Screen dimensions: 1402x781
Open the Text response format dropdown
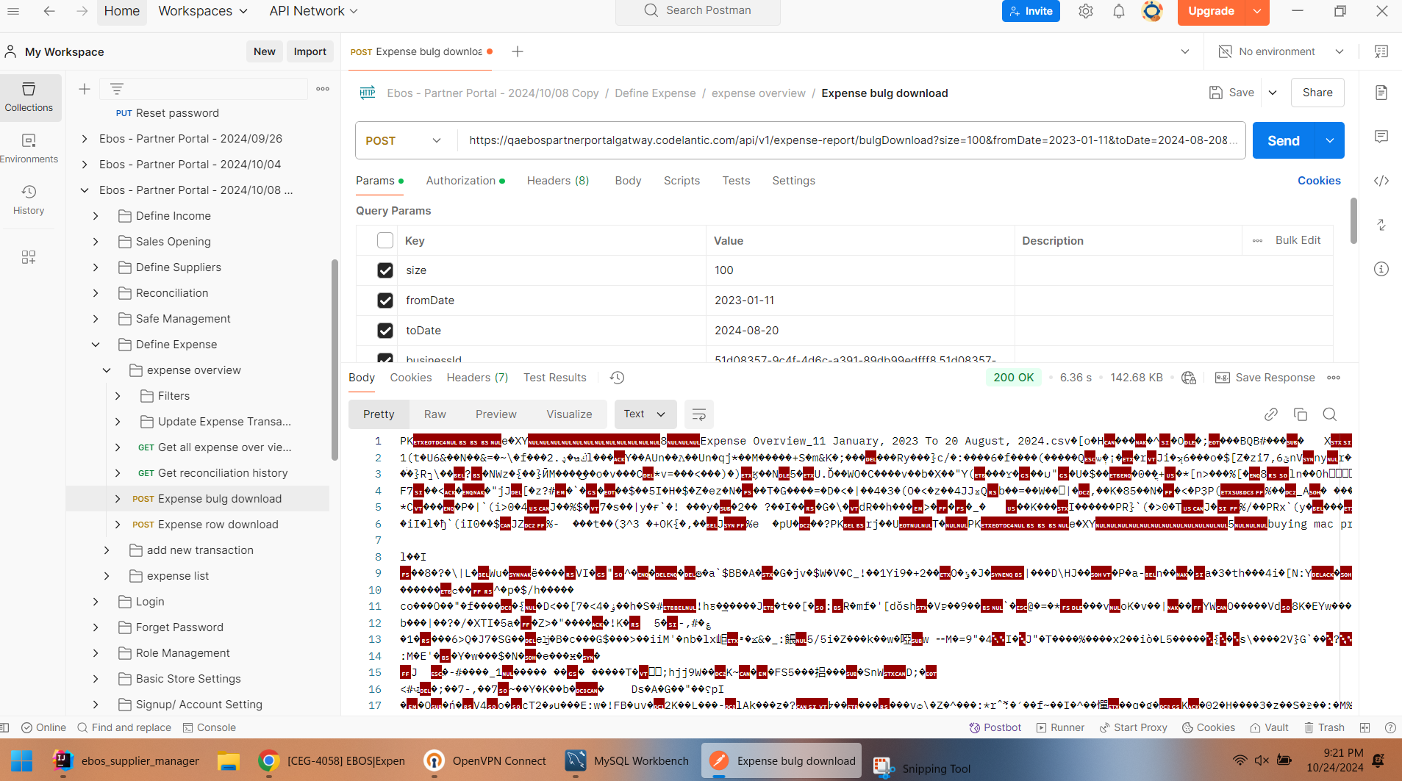pyautogui.click(x=645, y=414)
